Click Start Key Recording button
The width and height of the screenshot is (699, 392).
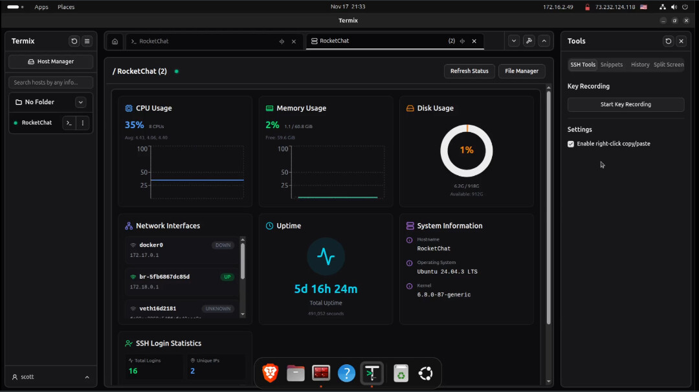coord(626,105)
